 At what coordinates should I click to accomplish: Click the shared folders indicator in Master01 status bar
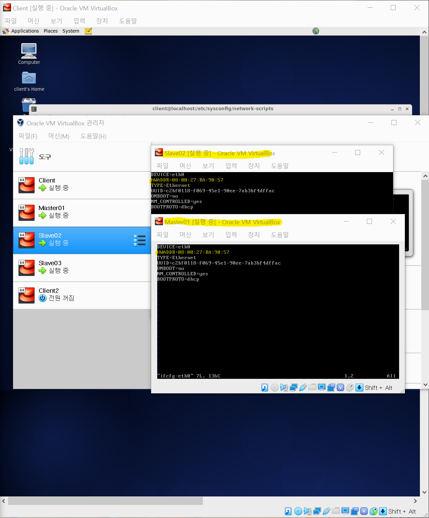tap(312, 387)
